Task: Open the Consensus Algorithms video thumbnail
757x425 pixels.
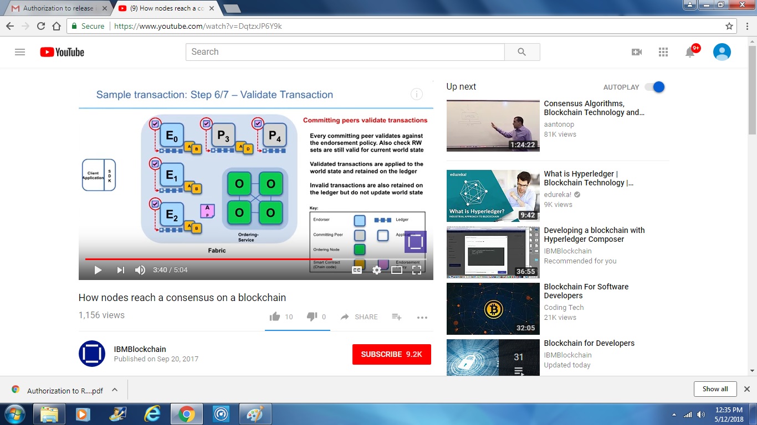Action: tap(493, 126)
